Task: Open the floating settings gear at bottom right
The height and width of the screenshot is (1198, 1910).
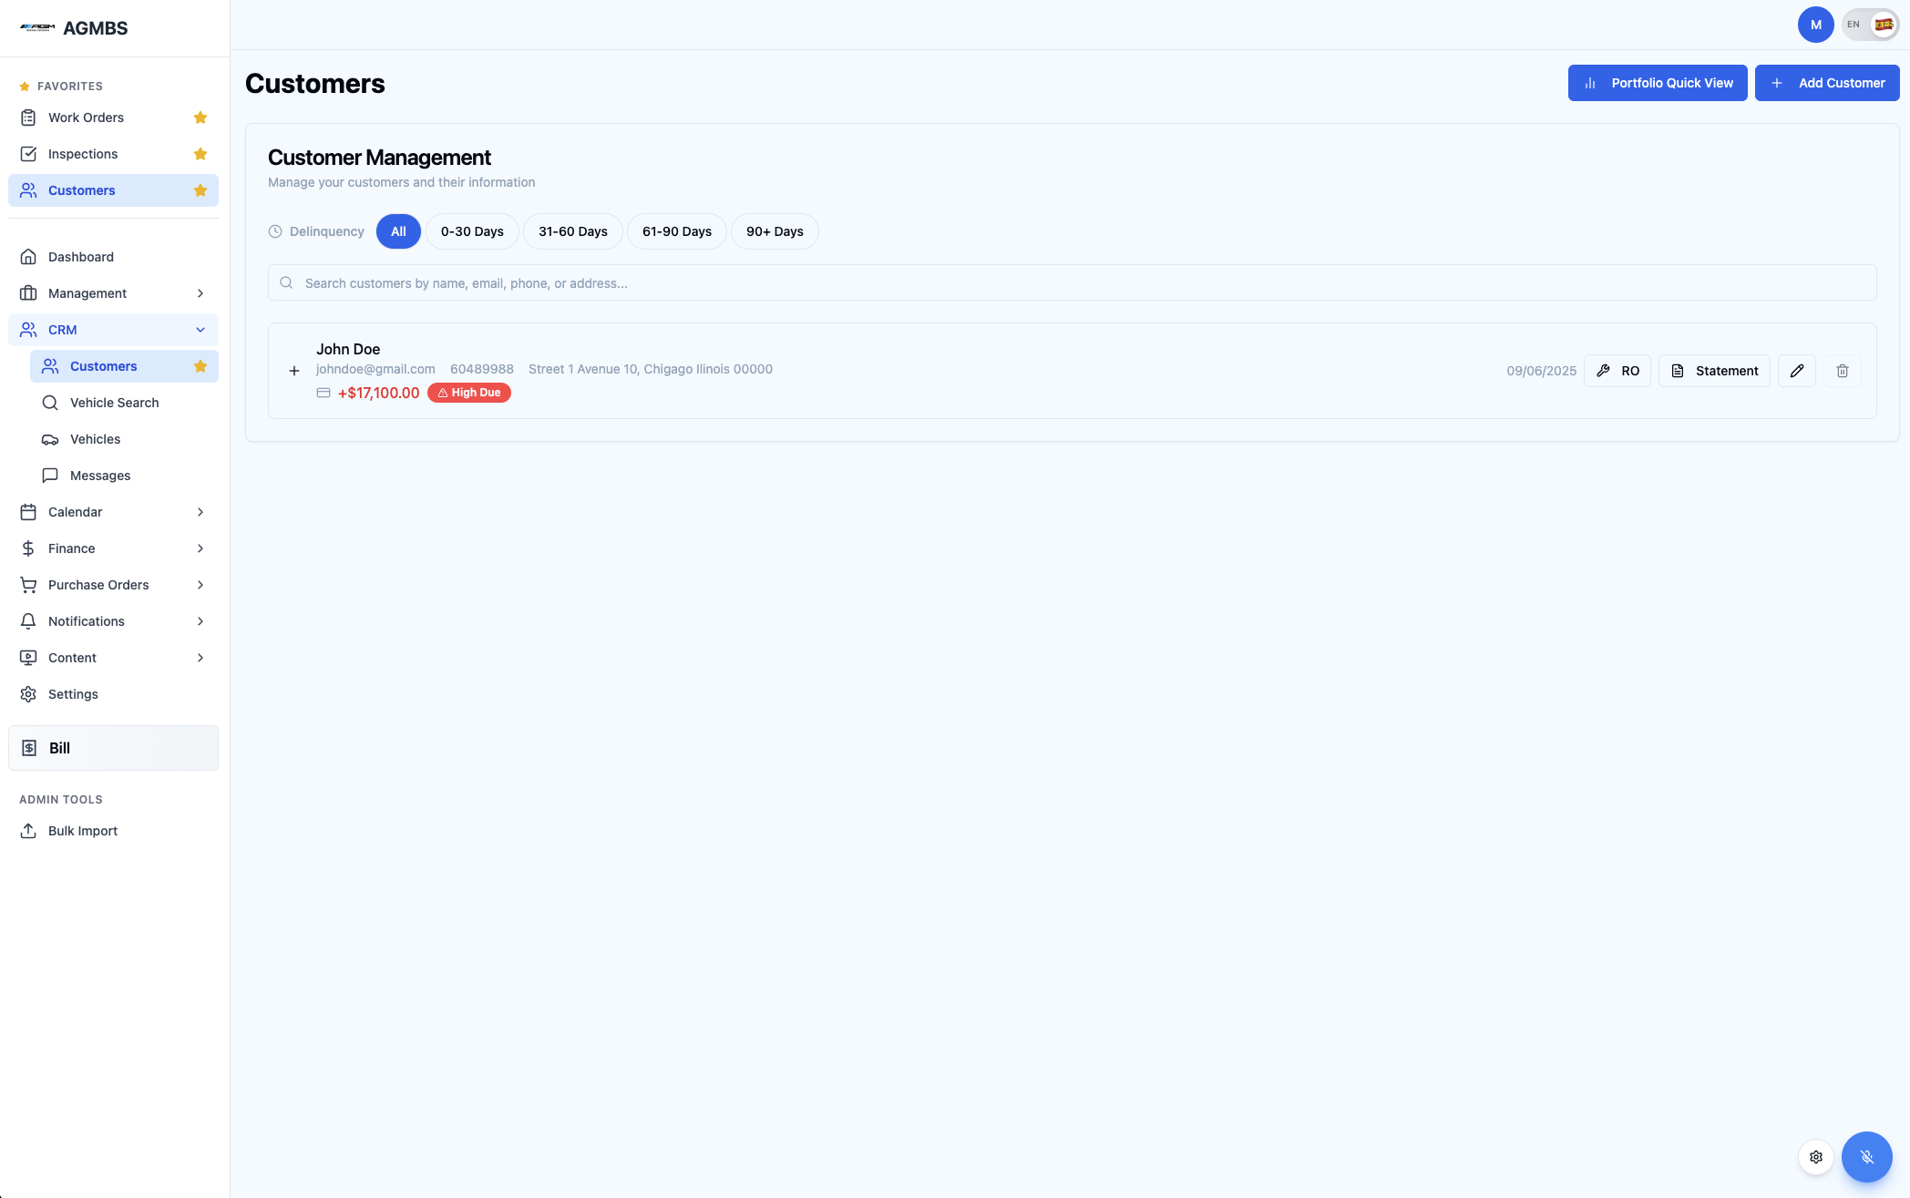Action: [1815, 1157]
